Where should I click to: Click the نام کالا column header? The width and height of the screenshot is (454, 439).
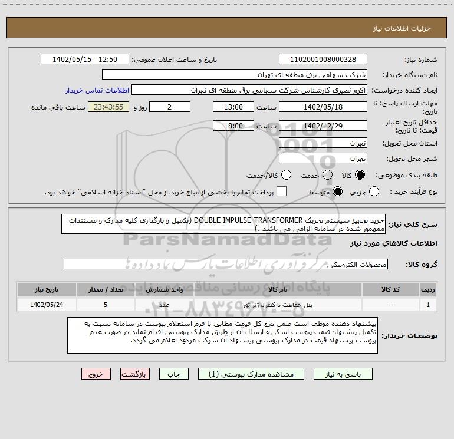point(277,289)
